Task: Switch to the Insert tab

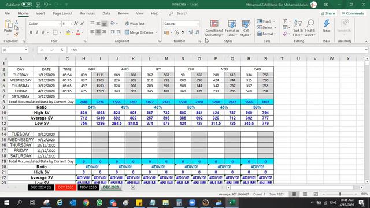Action: point(40,13)
